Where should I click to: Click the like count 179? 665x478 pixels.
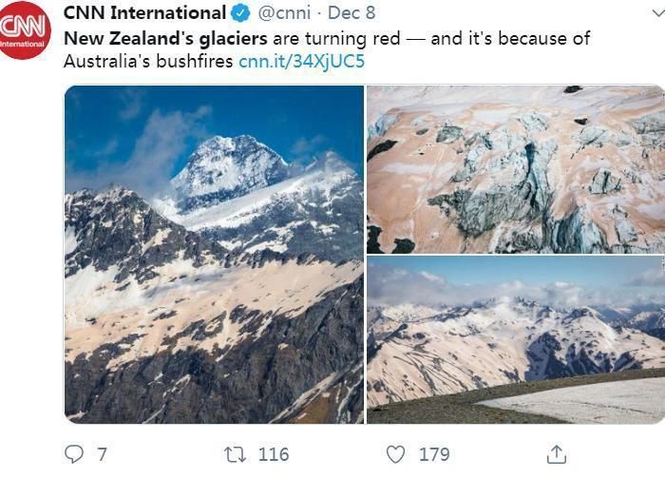click(434, 454)
